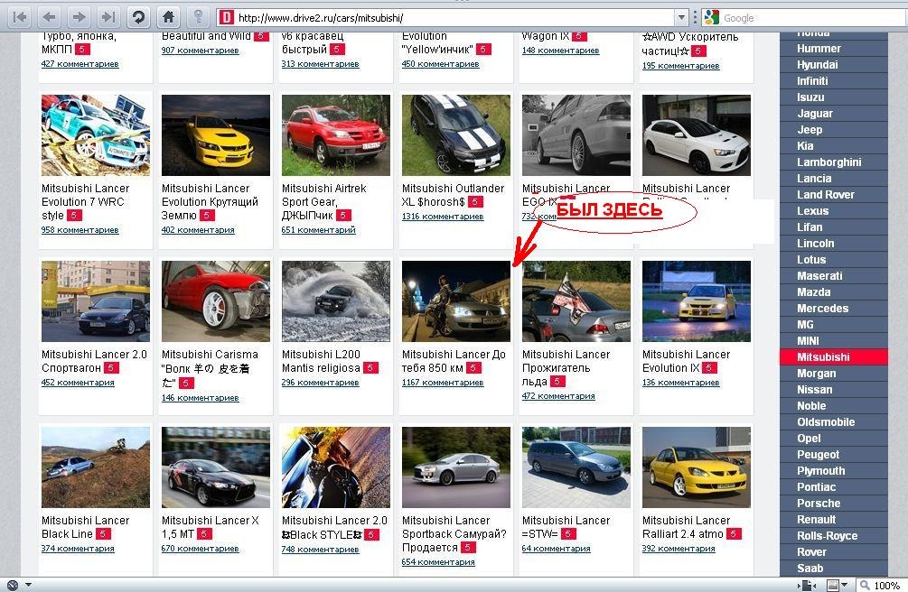Click the status bar panel icon bottom-left

13,585
